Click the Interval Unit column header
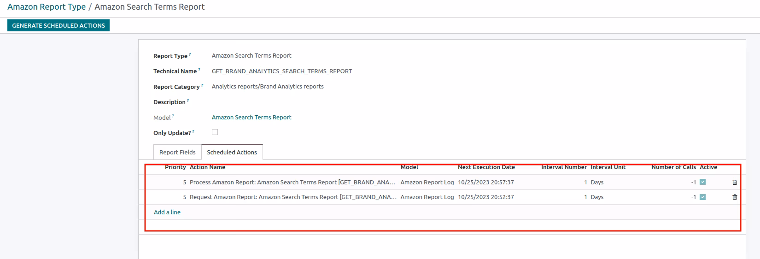 click(608, 167)
